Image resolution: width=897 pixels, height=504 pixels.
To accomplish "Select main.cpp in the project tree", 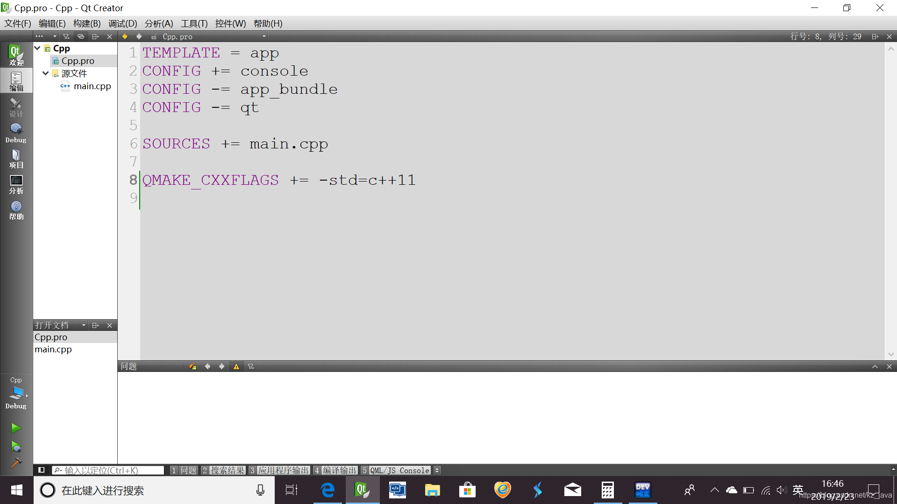I will pos(92,86).
